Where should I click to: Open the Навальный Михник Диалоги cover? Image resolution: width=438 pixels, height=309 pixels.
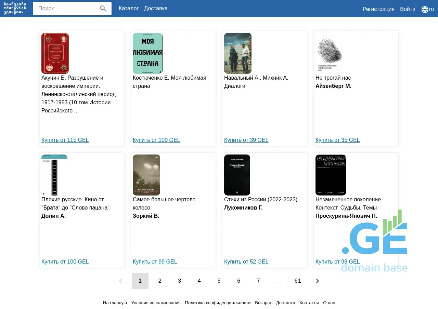pyautogui.click(x=238, y=53)
